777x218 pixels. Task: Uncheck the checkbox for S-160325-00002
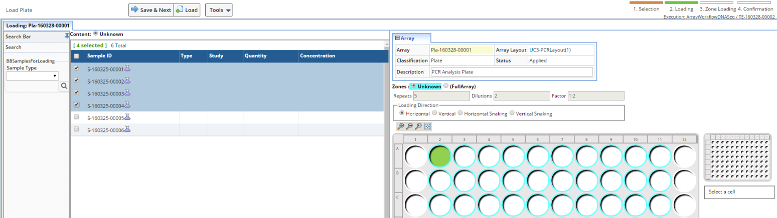(76, 80)
